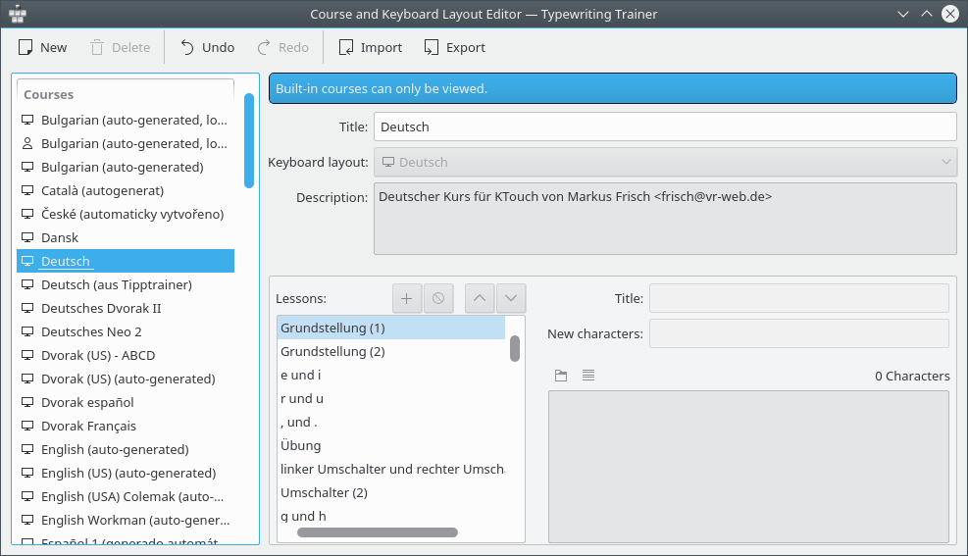Click the add lesson plus button
Image resolution: width=968 pixels, height=556 pixels.
(407, 298)
